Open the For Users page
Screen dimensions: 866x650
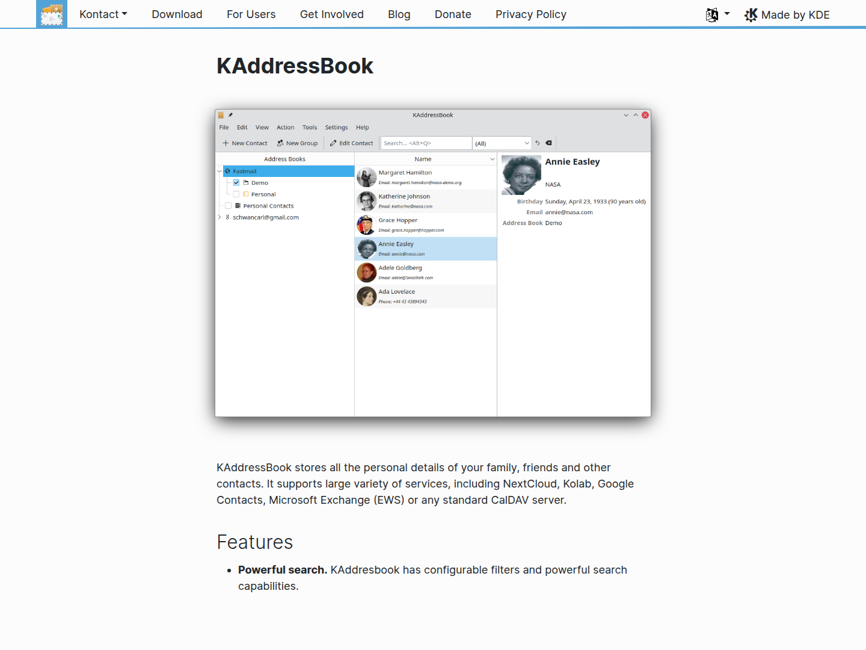(x=251, y=14)
